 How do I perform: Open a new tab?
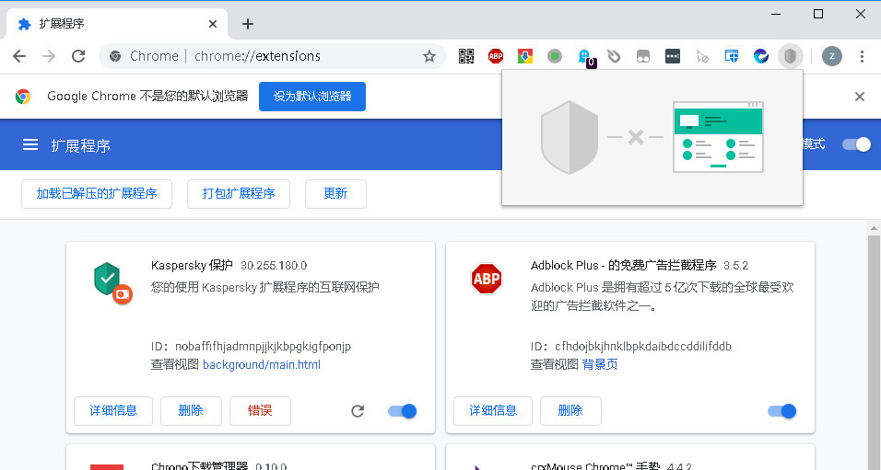[x=248, y=24]
